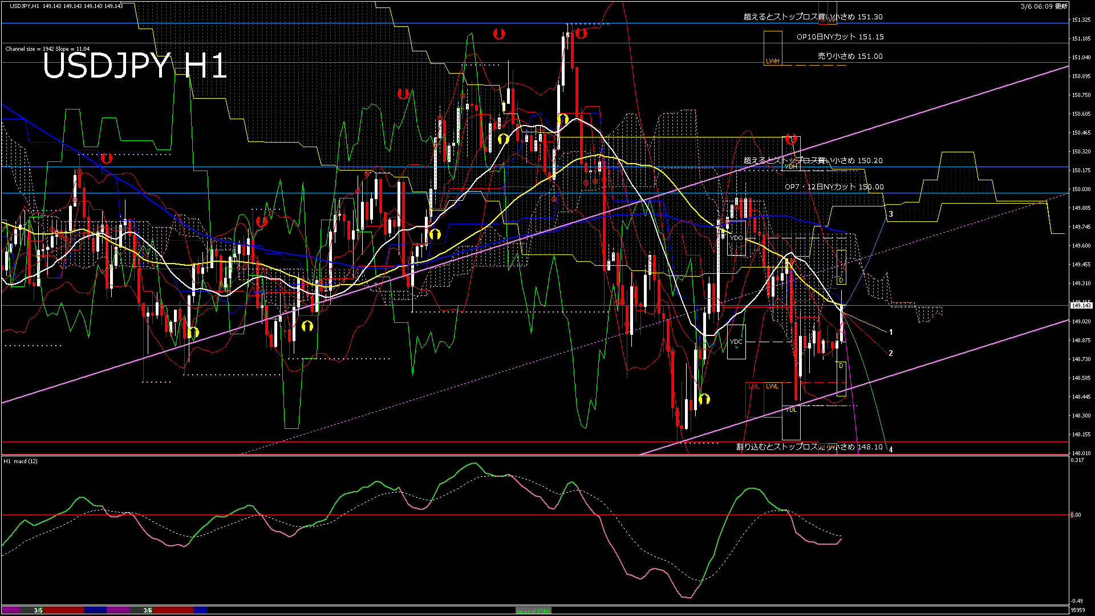Click 148.875 on the price axis

(1081, 341)
